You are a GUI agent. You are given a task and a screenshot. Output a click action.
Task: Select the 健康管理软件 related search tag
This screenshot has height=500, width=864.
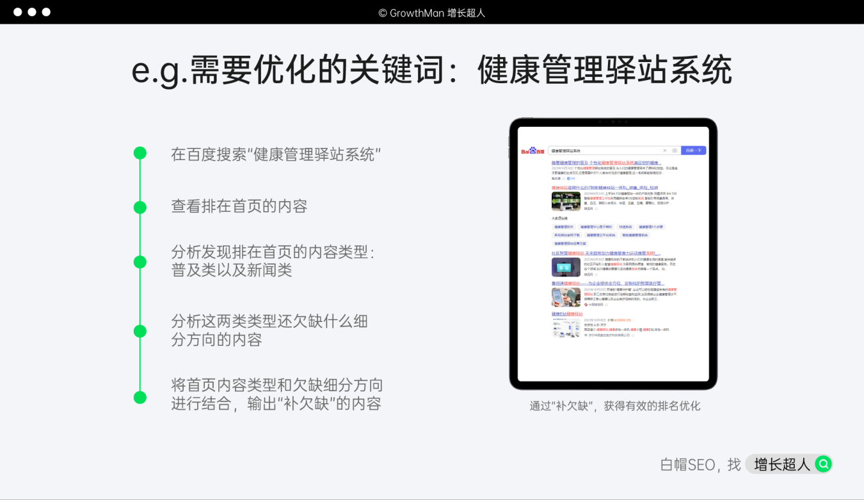tap(564, 227)
